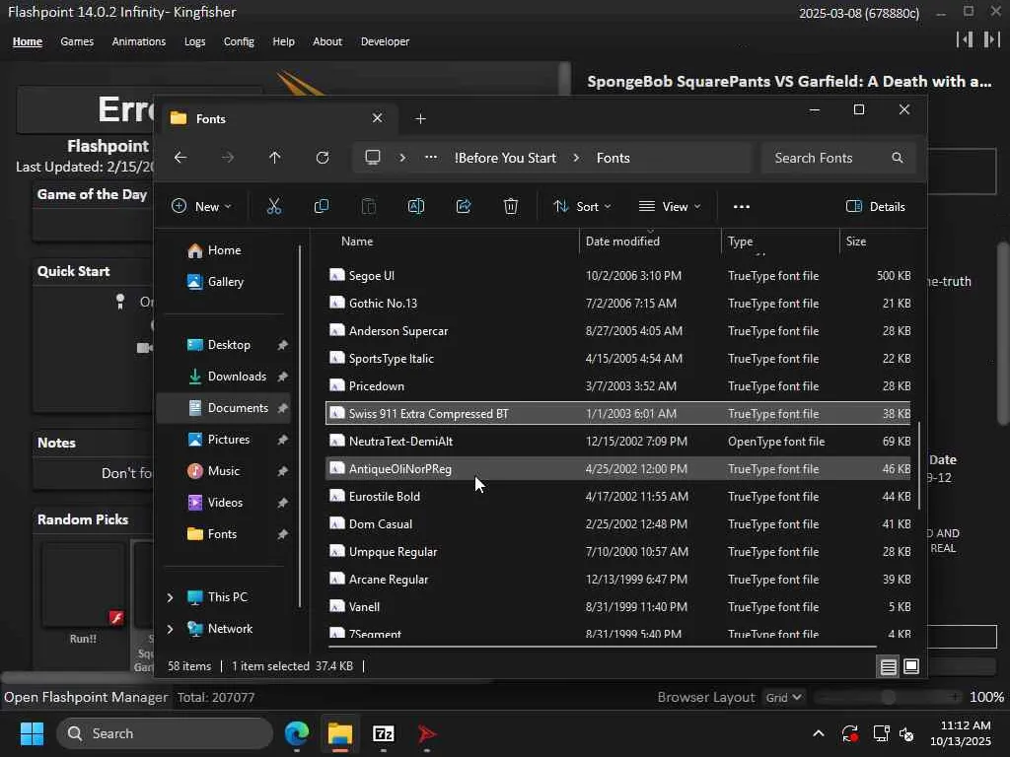This screenshot has height=757, width=1010.
Task: Click the Delete trash can icon
Action: [511, 207]
